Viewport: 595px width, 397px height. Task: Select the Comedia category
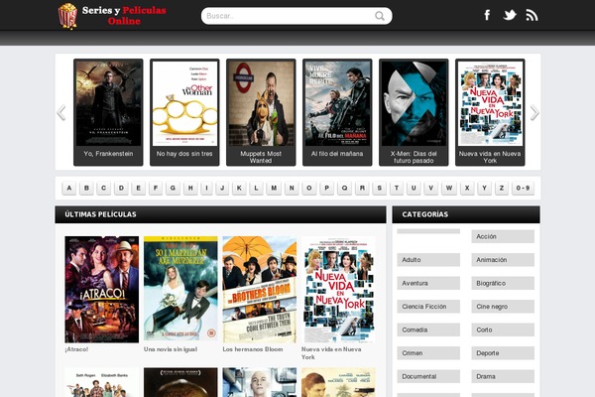pyautogui.click(x=428, y=330)
